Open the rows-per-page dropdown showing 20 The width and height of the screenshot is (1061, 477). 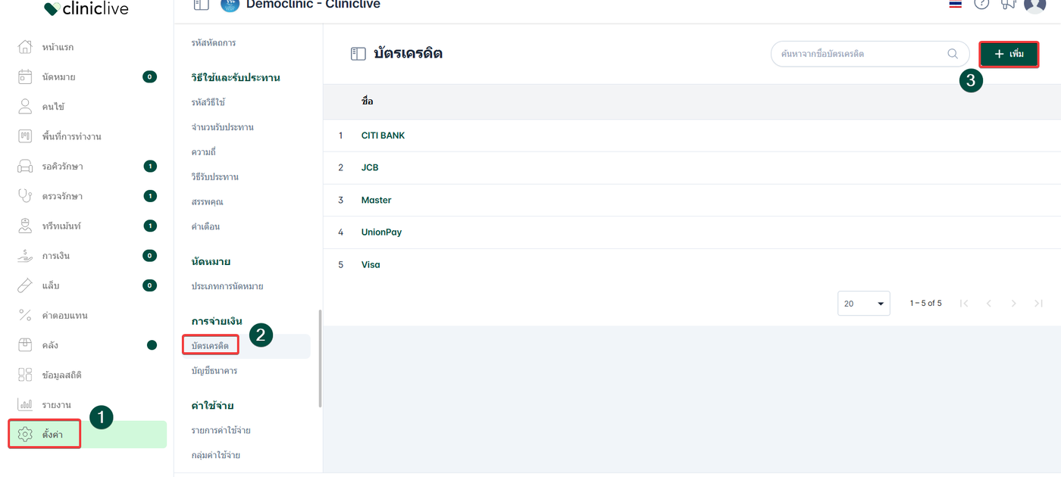pyautogui.click(x=864, y=304)
